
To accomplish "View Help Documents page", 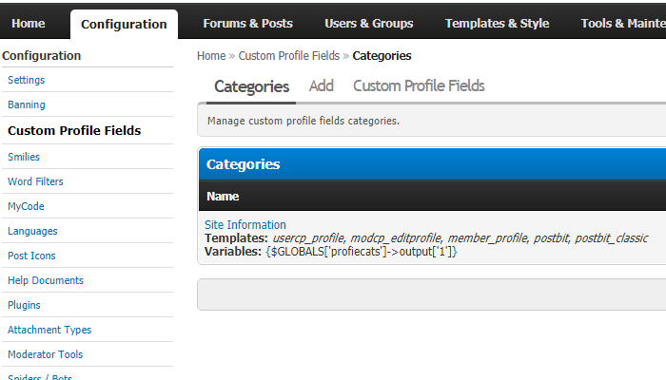I will [x=46, y=280].
